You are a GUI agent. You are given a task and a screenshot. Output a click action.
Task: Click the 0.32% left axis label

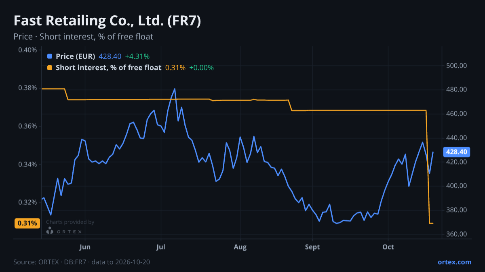click(27, 202)
